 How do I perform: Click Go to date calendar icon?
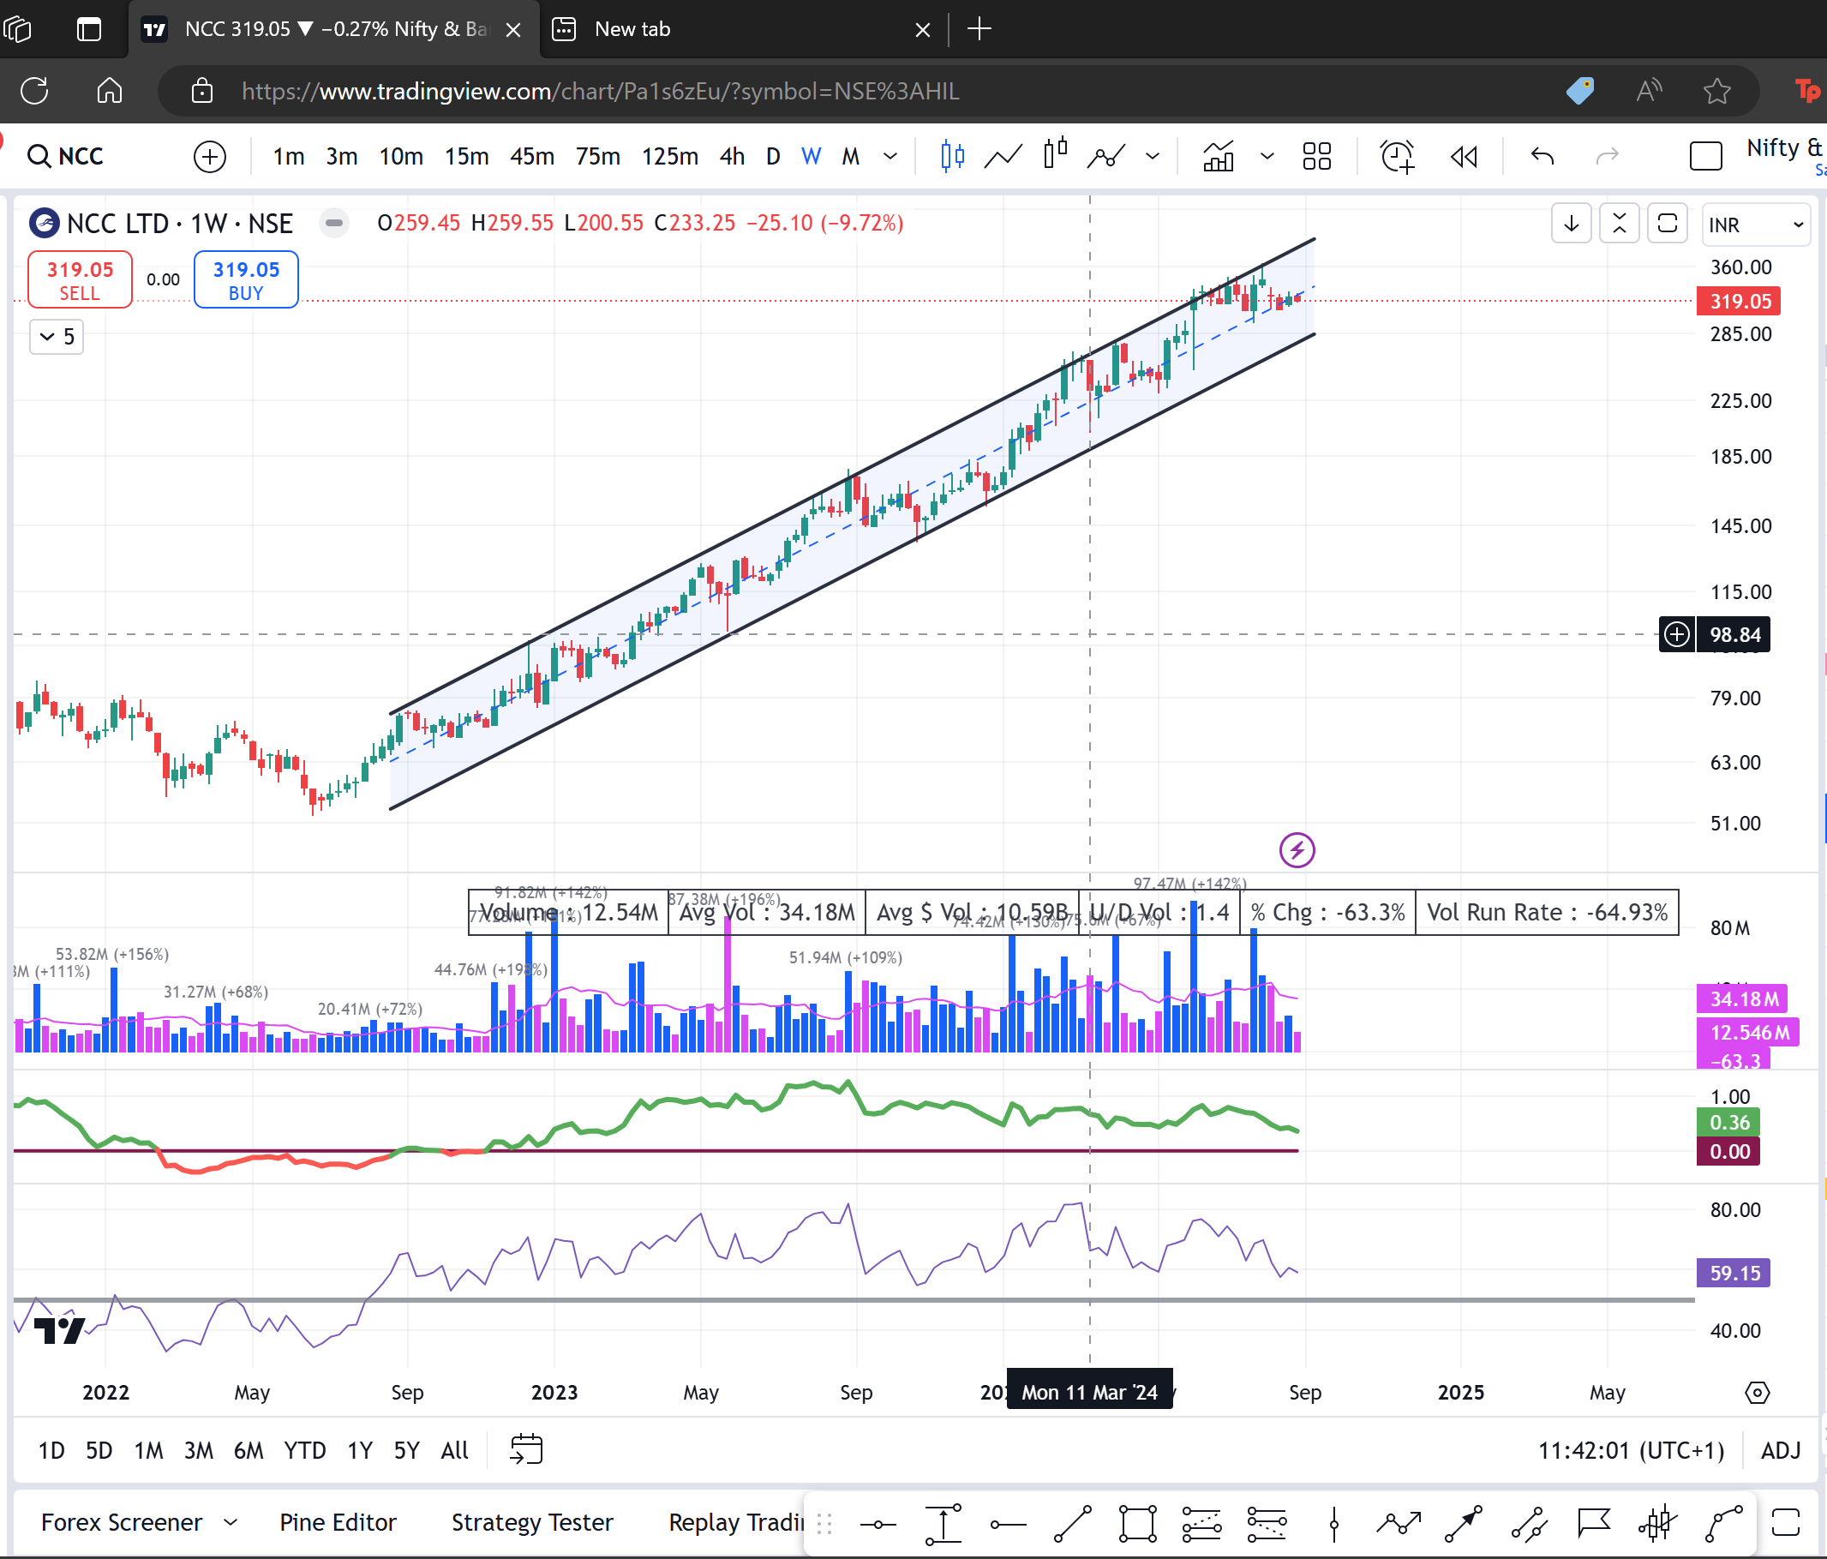(x=526, y=1448)
